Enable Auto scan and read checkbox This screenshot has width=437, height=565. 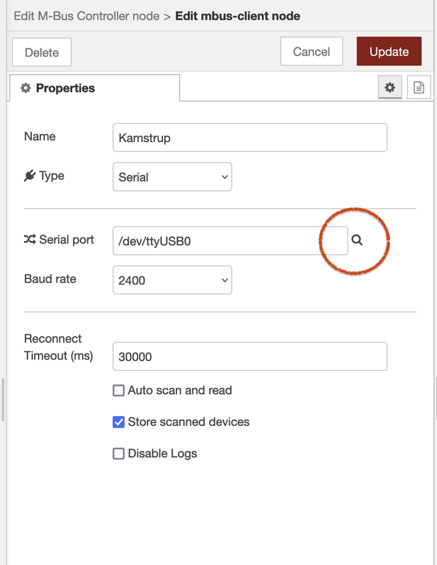pyautogui.click(x=119, y=391)
